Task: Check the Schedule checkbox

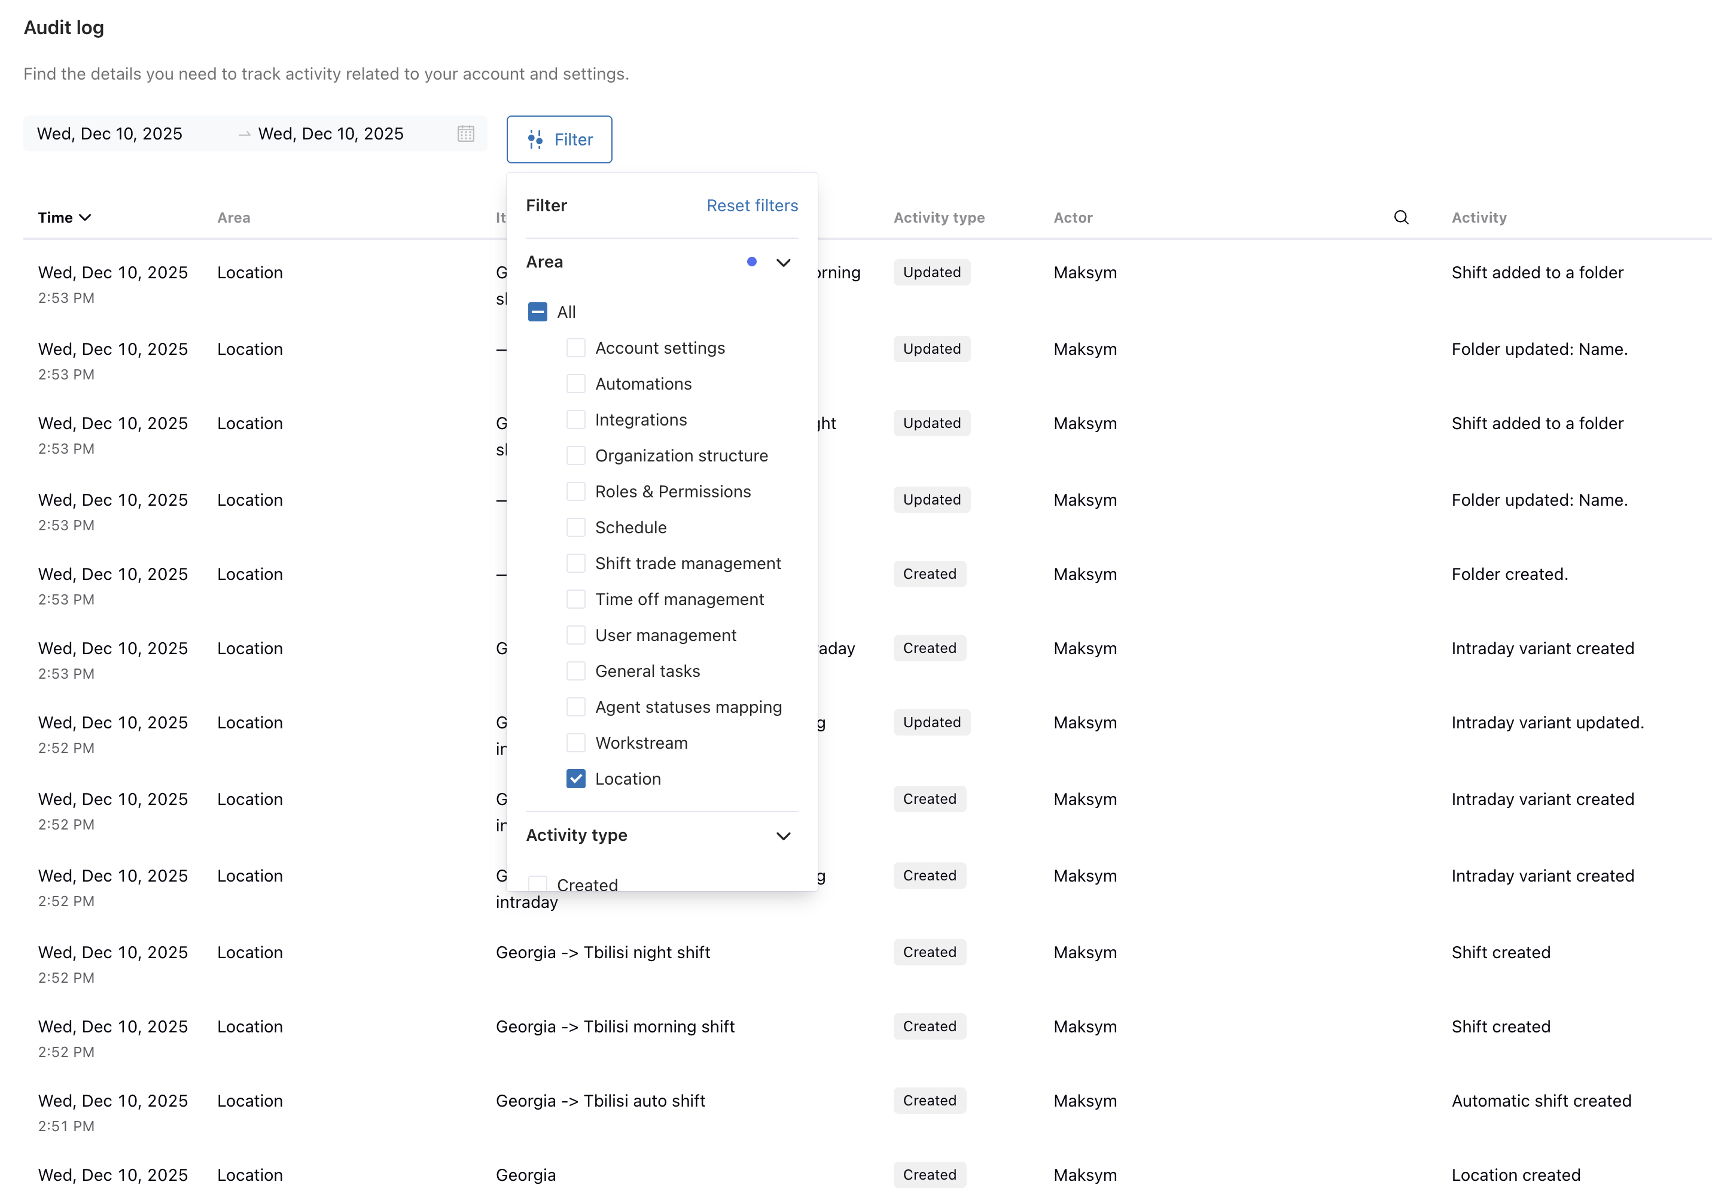Action: [x=575, y=527]
